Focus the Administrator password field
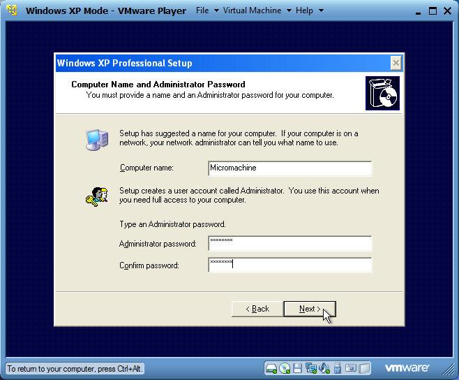Viewport: 459px width, 380px height. click(x=289, y=243)
